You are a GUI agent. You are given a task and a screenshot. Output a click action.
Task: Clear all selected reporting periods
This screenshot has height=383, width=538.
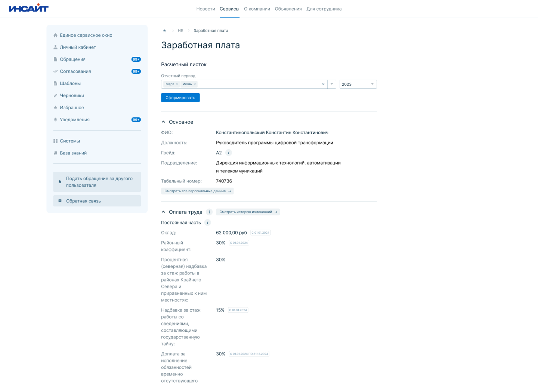[x=323, y=84]
